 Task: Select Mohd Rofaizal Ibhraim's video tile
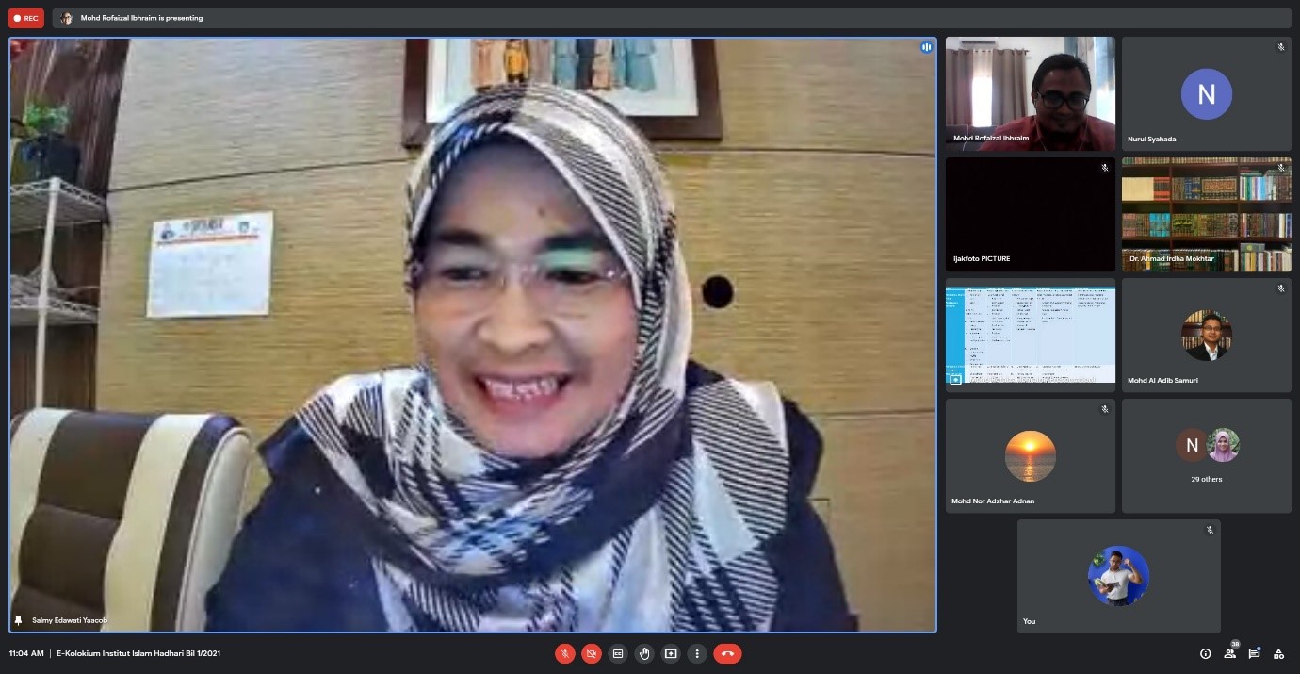tap(1030, 93)
